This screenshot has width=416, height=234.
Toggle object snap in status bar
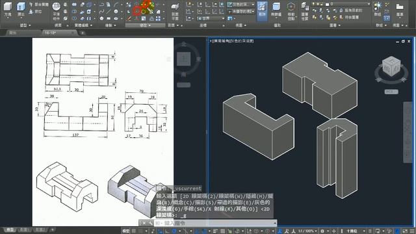point(204,231)
